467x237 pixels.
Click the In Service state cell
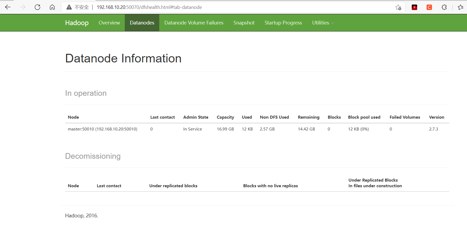coord(192,129)
